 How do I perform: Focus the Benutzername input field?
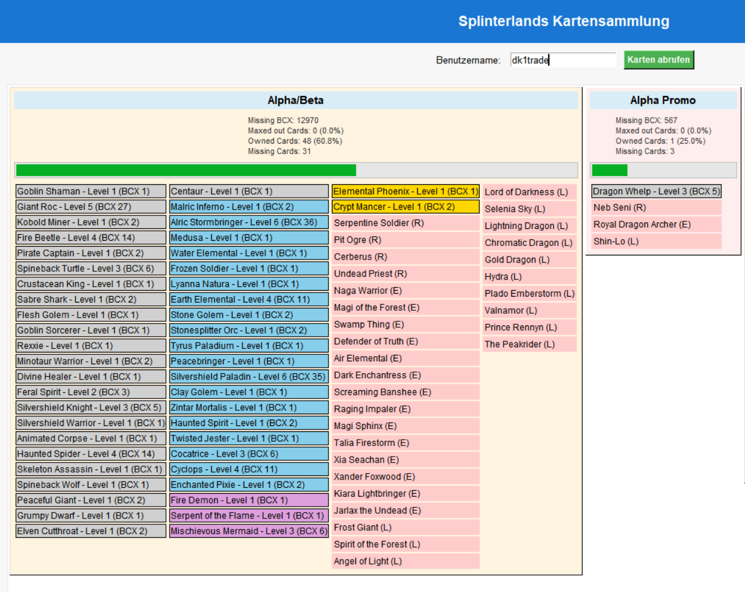(562, 60)
